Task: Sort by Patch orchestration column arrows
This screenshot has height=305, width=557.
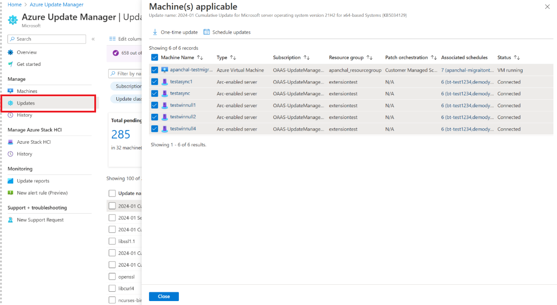Action: tap(434, 58)
